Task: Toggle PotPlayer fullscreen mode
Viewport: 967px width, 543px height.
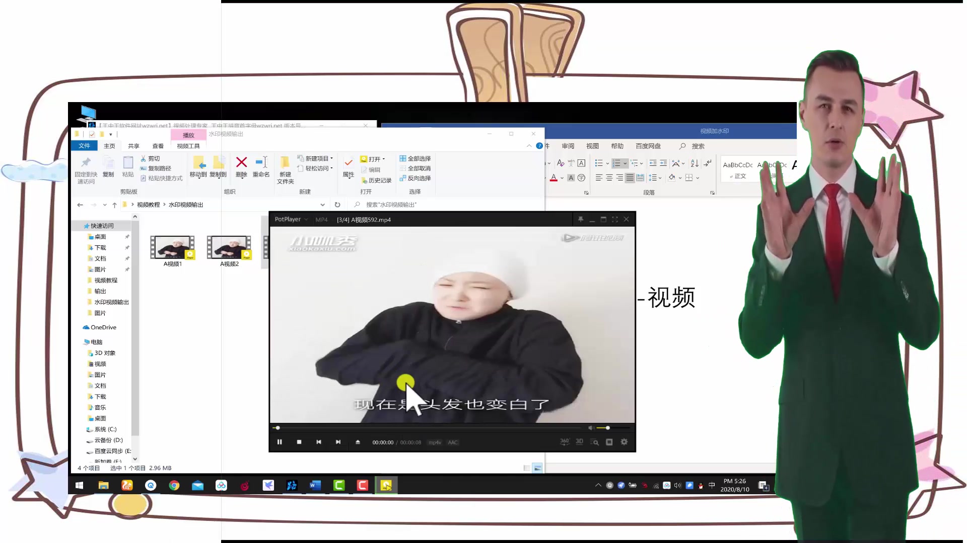Action: pyautogui.click(x=614, y=219)
